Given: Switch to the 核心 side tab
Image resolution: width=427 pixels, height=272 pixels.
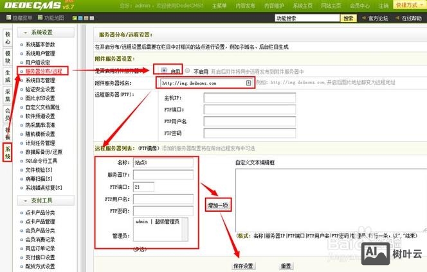Looking at the screenshot, I should click(x=8, y=38).
